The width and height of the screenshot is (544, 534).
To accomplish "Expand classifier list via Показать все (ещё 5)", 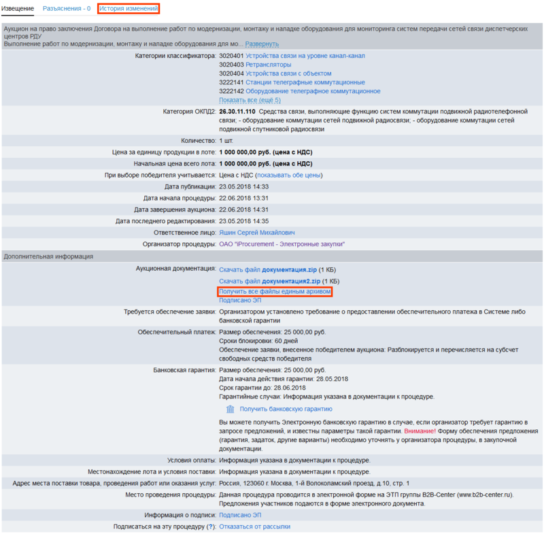I will pos(250,100).
